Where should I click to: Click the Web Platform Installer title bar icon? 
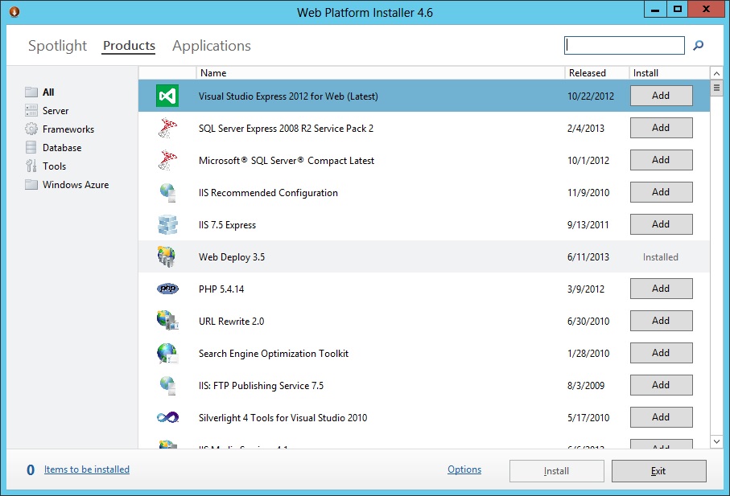[14, 11]
